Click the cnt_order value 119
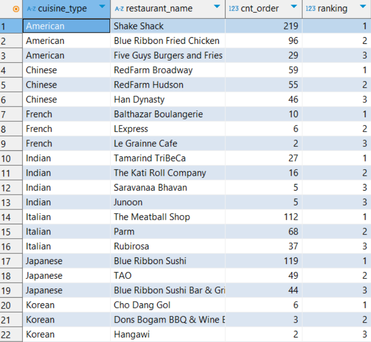Screen dimensions: 371x342 pos(264,261)
